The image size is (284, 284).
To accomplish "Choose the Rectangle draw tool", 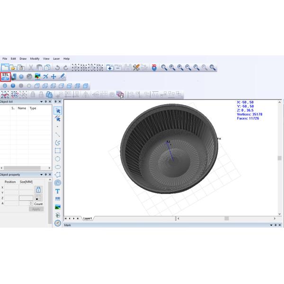I will (x=58, y=151).
